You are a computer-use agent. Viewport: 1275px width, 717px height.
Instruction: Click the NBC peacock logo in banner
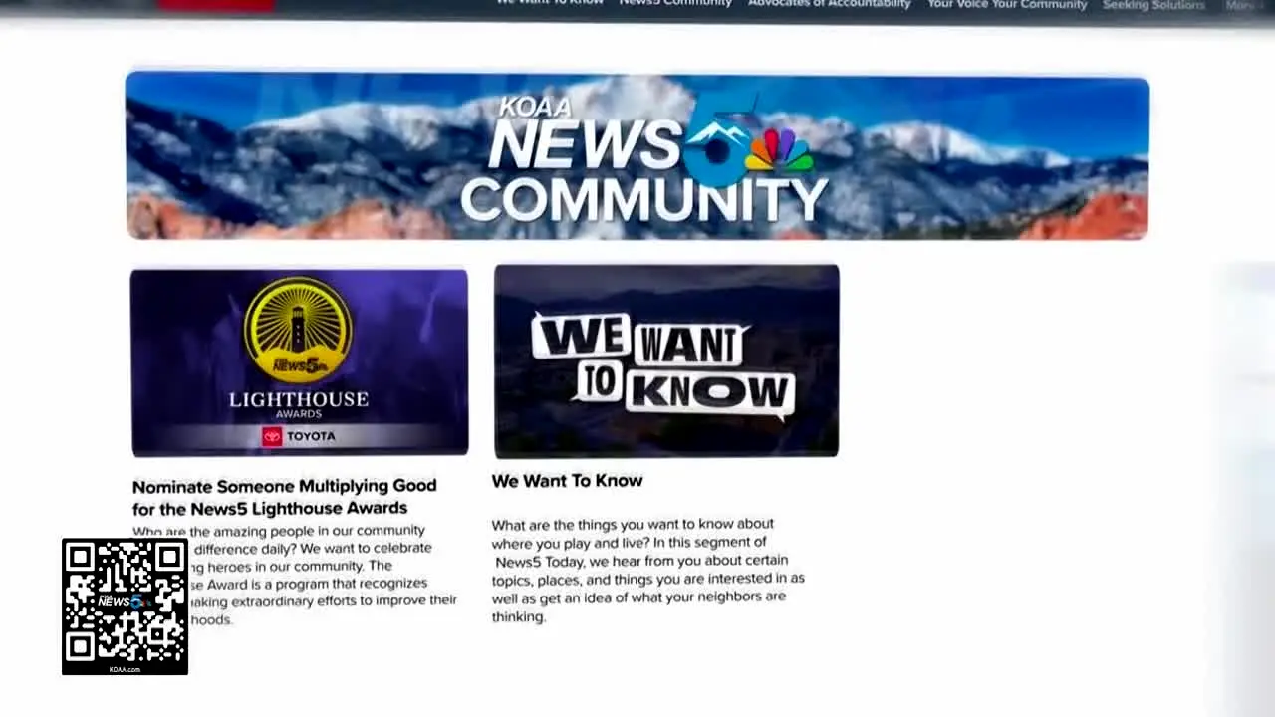click(779, 152)
